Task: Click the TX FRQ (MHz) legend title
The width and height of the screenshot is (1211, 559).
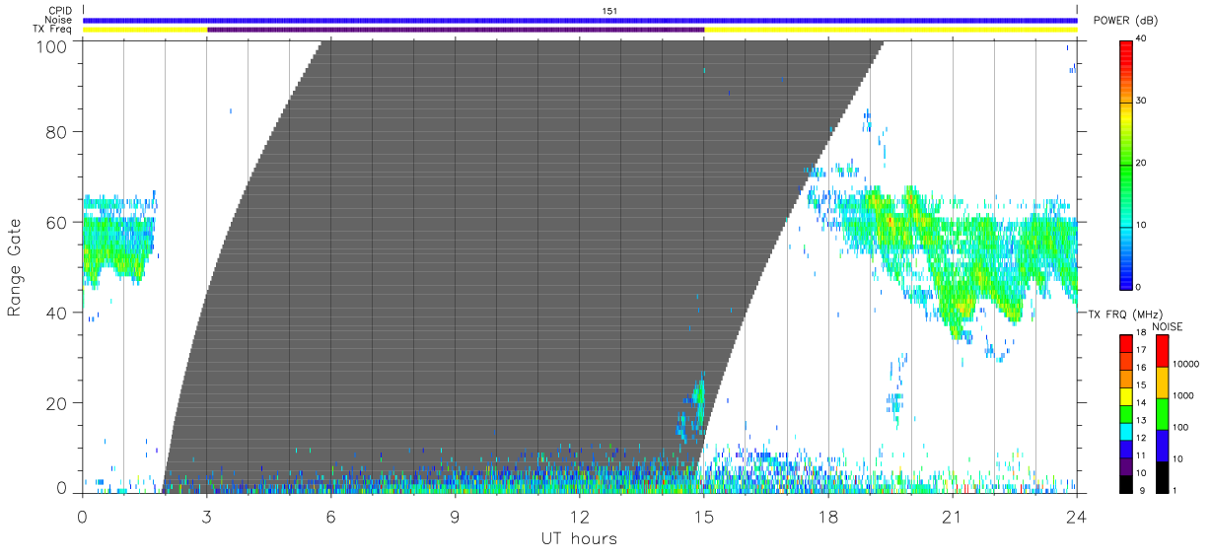Action: 1124,314
